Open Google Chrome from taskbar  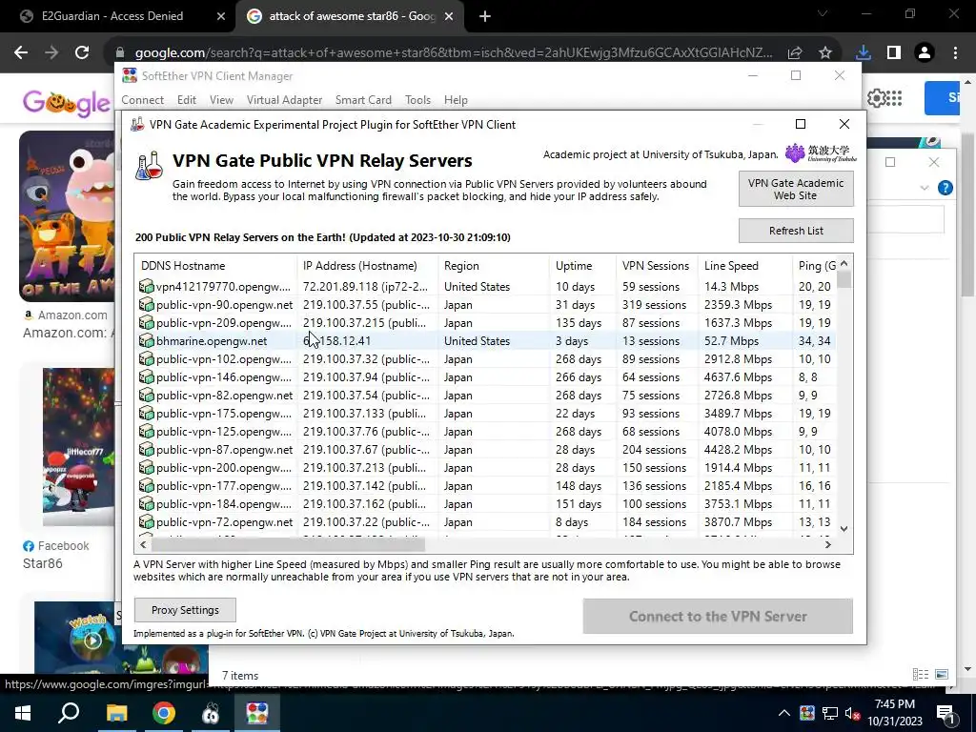point(164,713)
